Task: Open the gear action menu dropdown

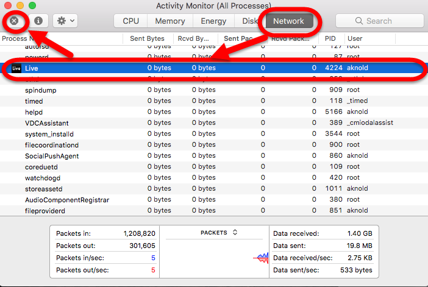Action: [x=65, y=21]
